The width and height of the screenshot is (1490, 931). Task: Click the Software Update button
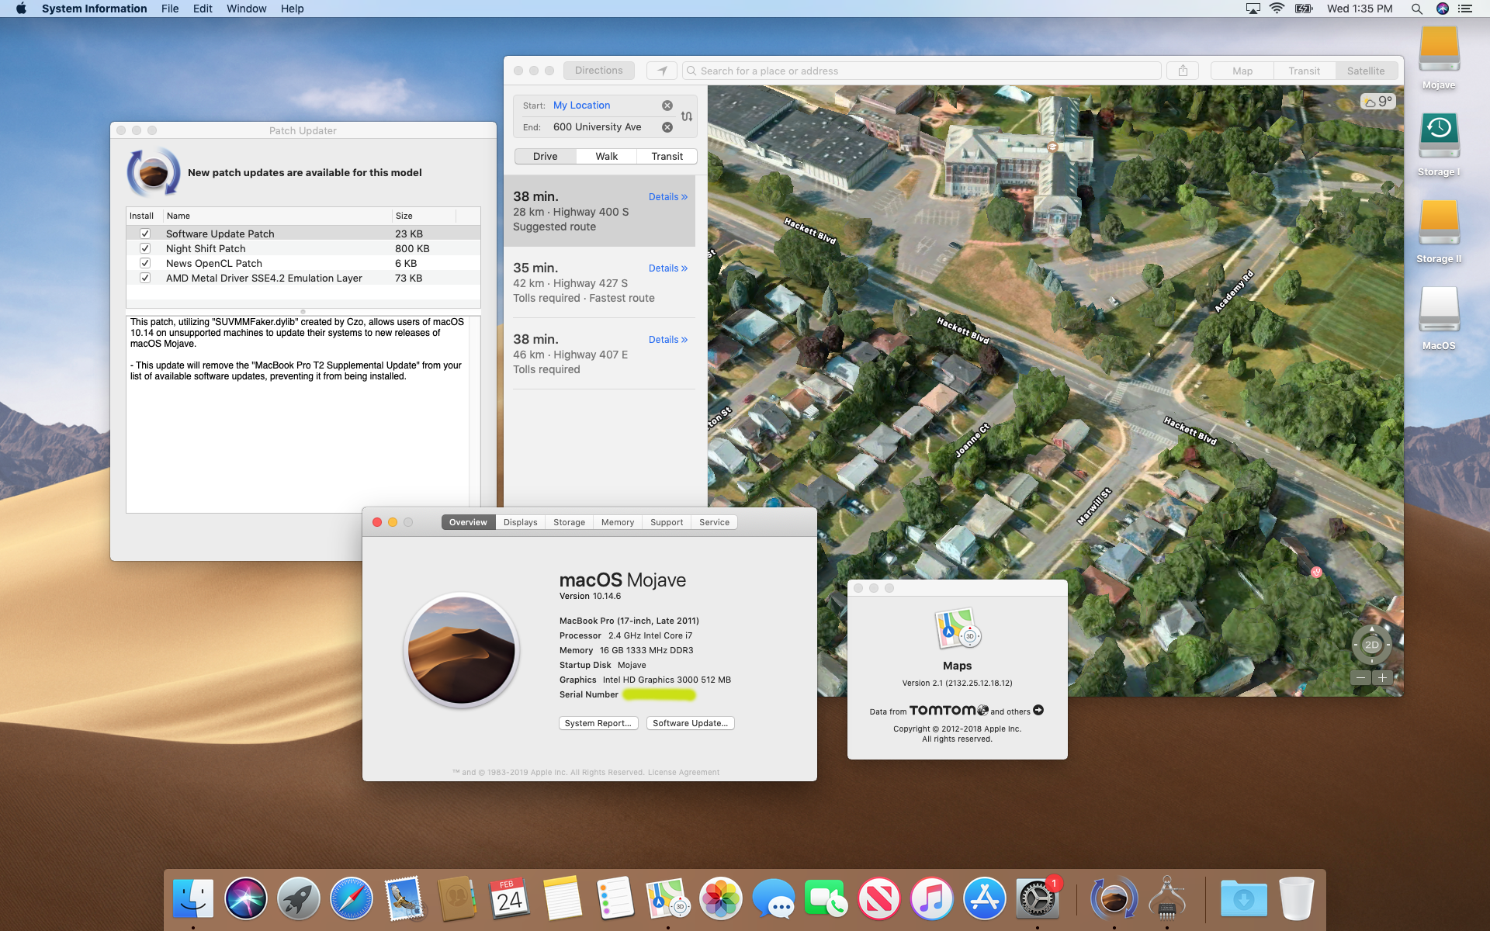tap(690, 723)
